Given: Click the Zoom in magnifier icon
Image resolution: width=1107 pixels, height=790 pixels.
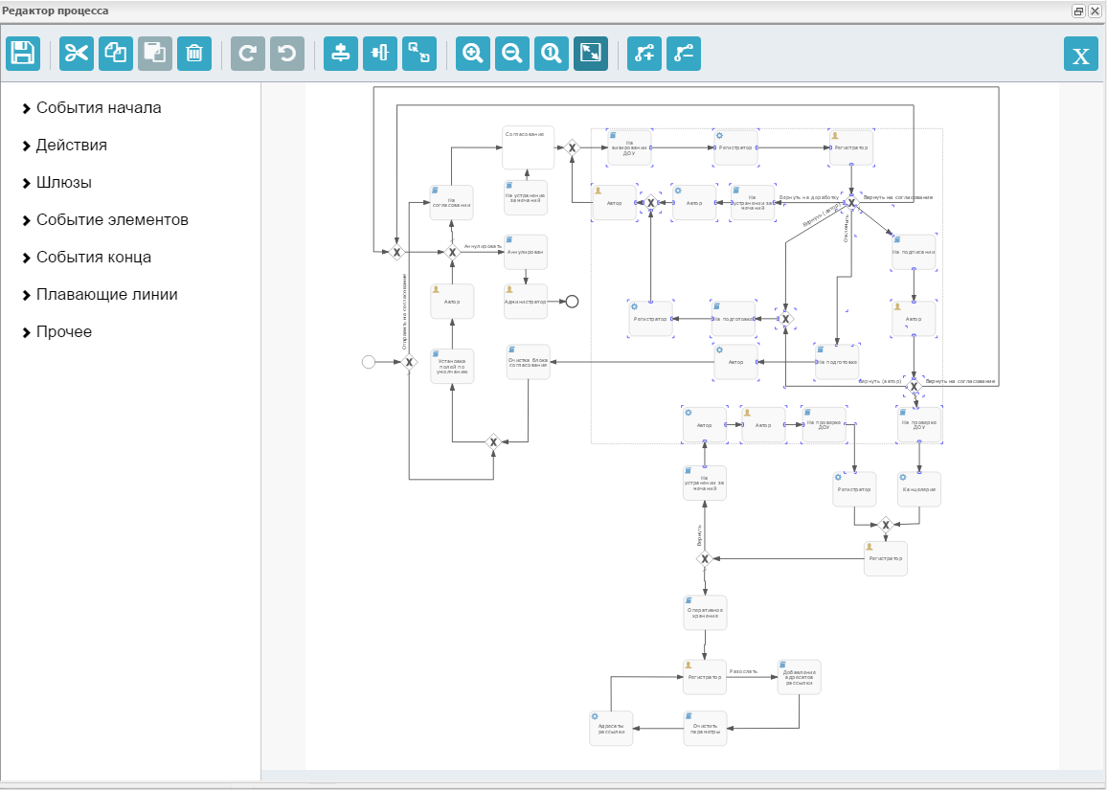Looking at the screenshot, I should click(x=473, y=54).
